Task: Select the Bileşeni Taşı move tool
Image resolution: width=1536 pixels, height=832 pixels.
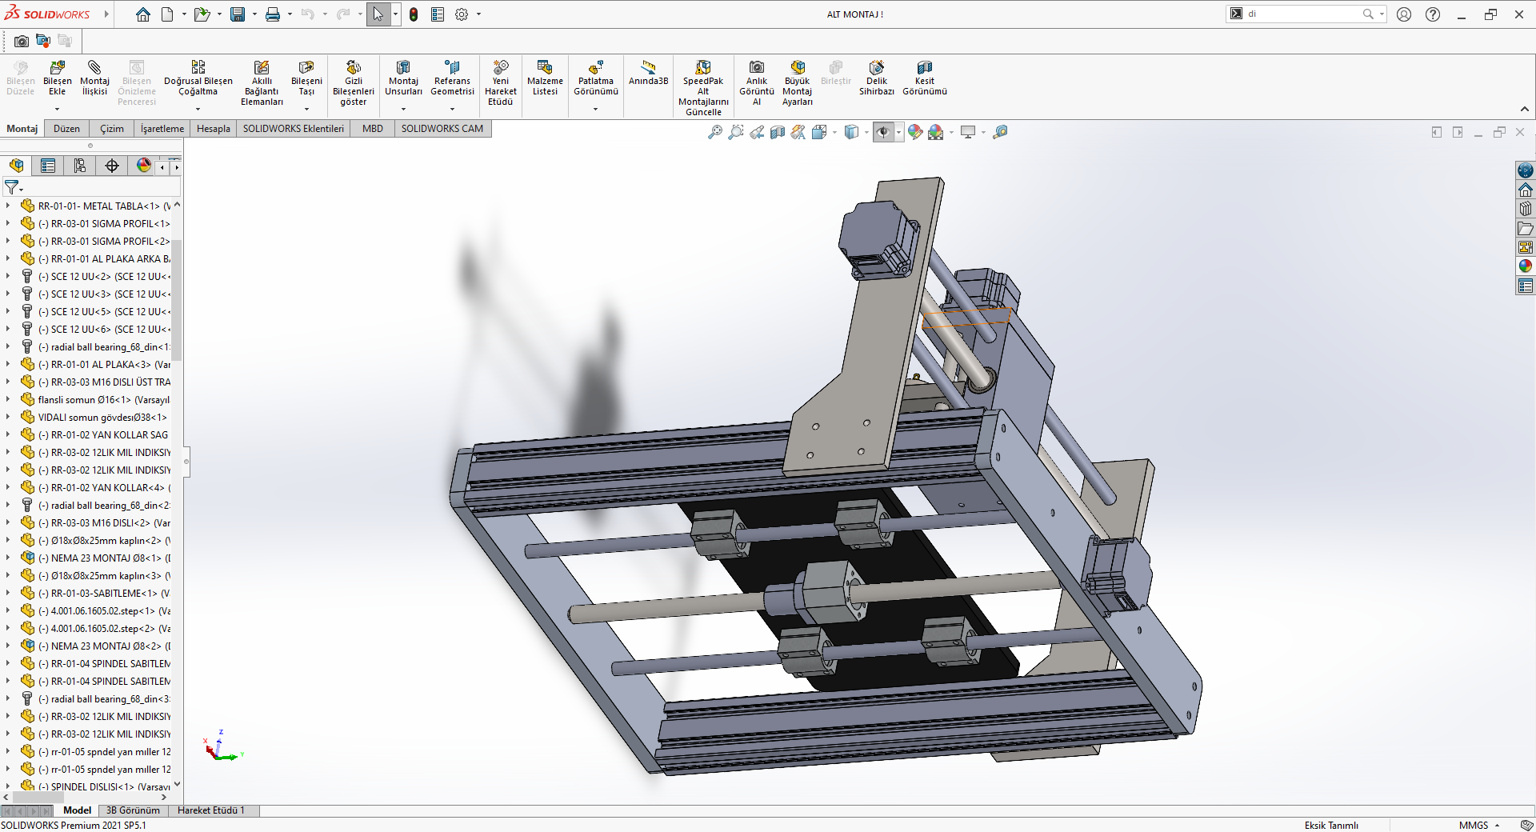Action: 306,78
